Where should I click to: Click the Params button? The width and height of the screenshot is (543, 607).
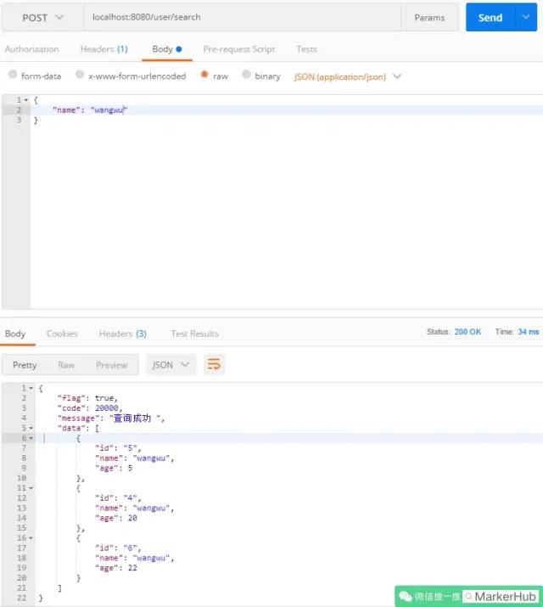click(x=429, y=18)
